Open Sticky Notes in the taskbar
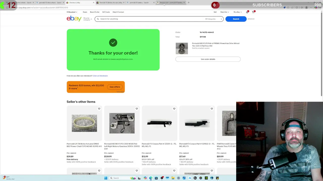This screenshot has height=181, width=323. pyautogui.click(x=217, y=178)
